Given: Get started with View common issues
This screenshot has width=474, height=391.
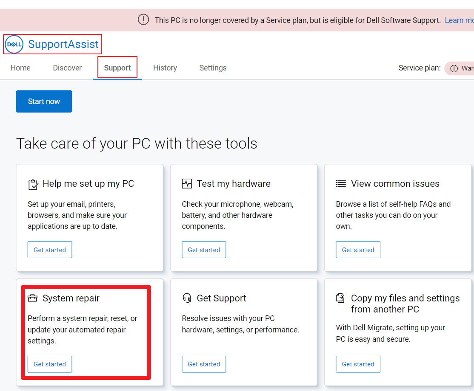Looking at the screenshot, I should 358,250.
